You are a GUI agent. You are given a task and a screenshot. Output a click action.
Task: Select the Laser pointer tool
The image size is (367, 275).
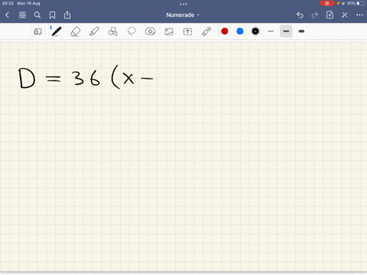click(x=206, y=31)
